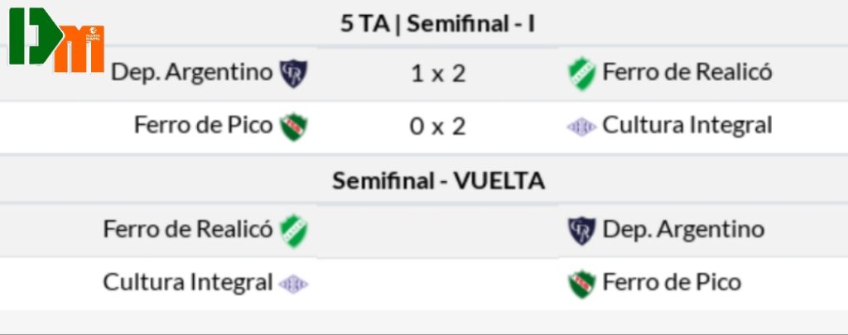Select Cultura Integral crest under Semifinal VUELTA

[x=293, y=284]
